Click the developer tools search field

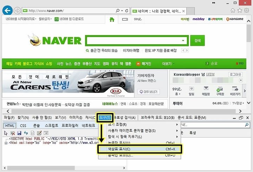point(212,125)
